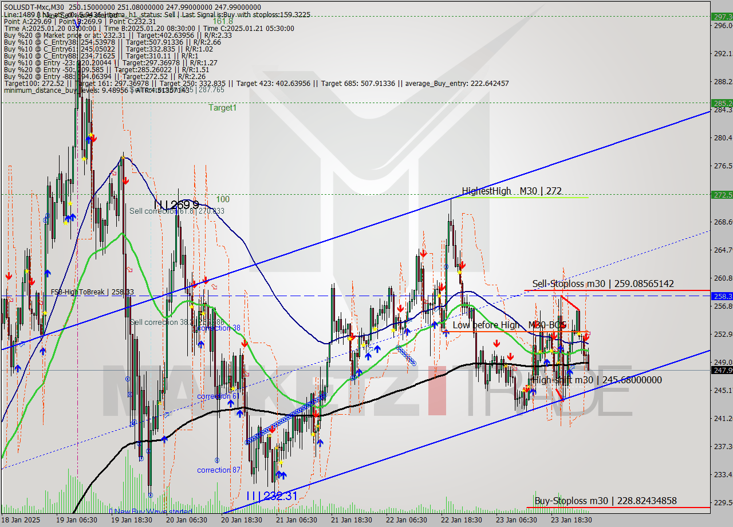The height and width of the screenshot is (527, 733).
Task: Click the 20 Jan 18:30 time label
Action: [241, 520]
